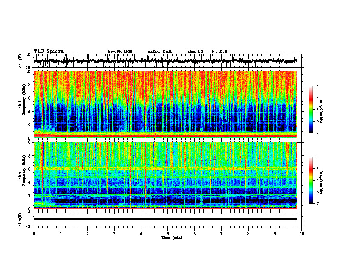
Task: Click the date 'Nov.19, 2020'
Action: 120,51
